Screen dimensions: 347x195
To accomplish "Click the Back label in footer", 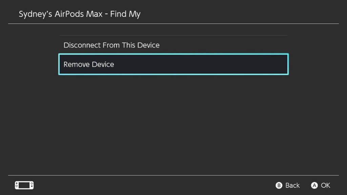I will tap(292, 185).
